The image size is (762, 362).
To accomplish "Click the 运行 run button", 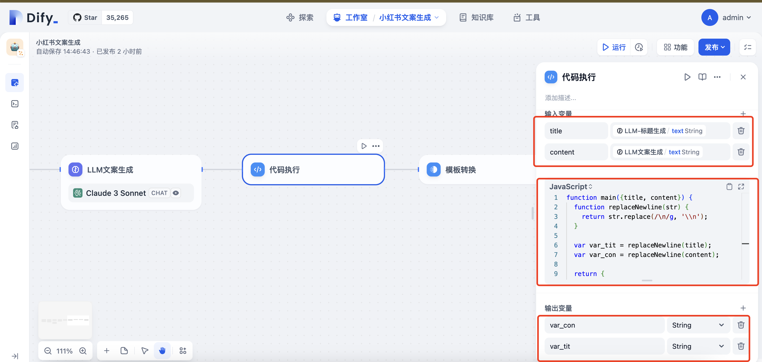I will pyautogui.click(x=614, y=47).
